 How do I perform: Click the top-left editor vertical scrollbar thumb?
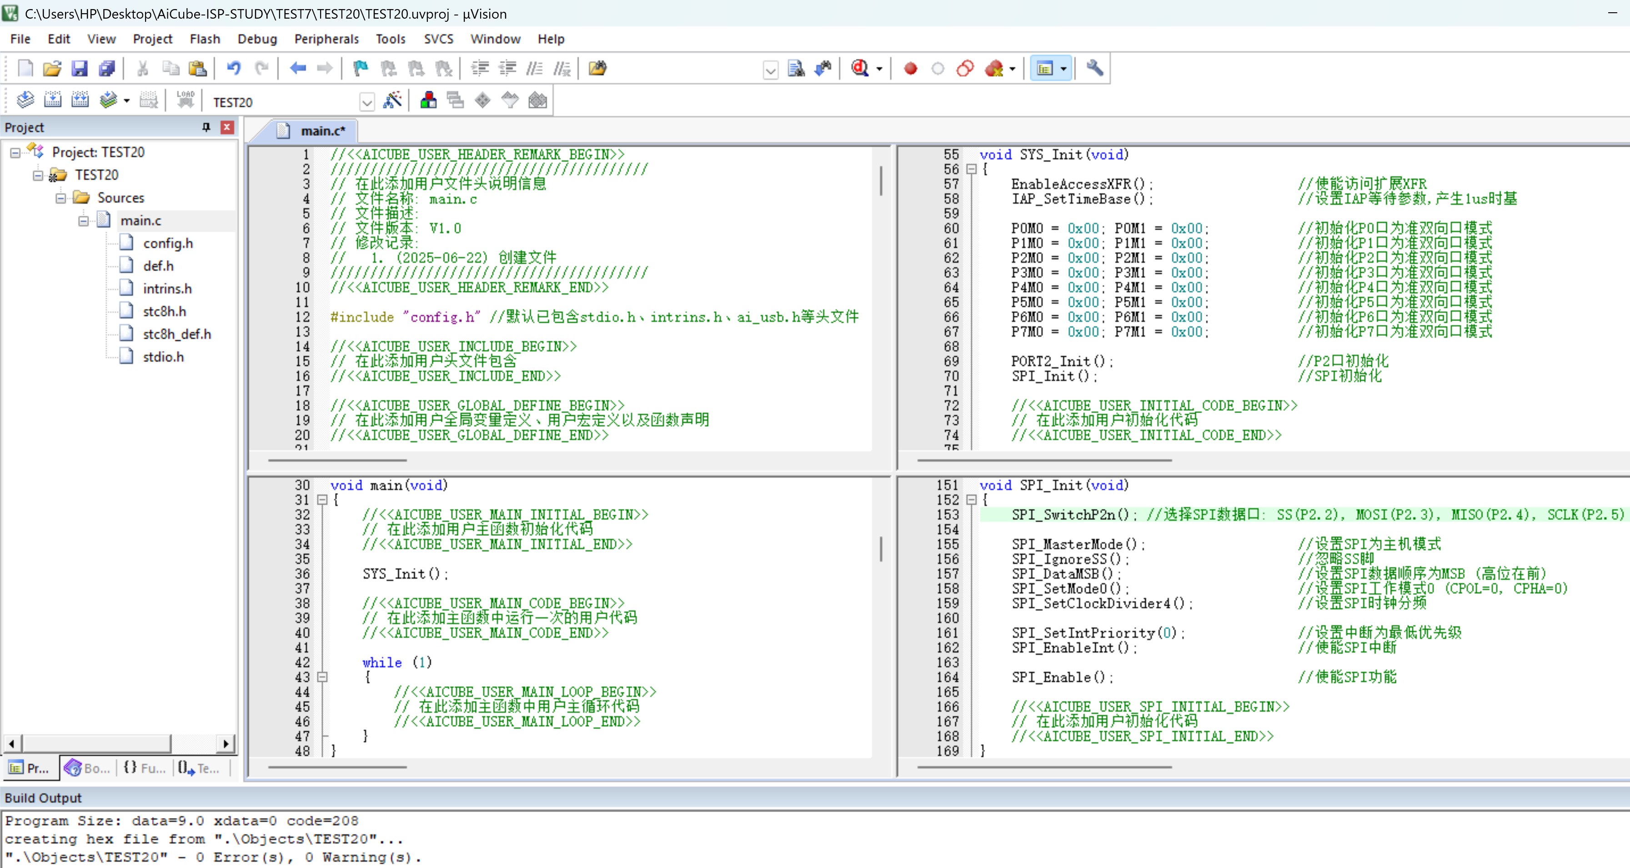click(880, 180)
